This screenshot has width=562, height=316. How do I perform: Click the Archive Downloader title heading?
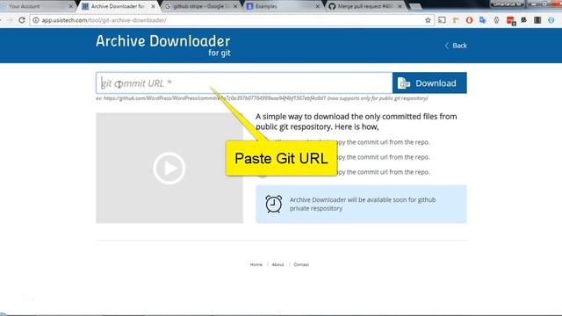163,41
